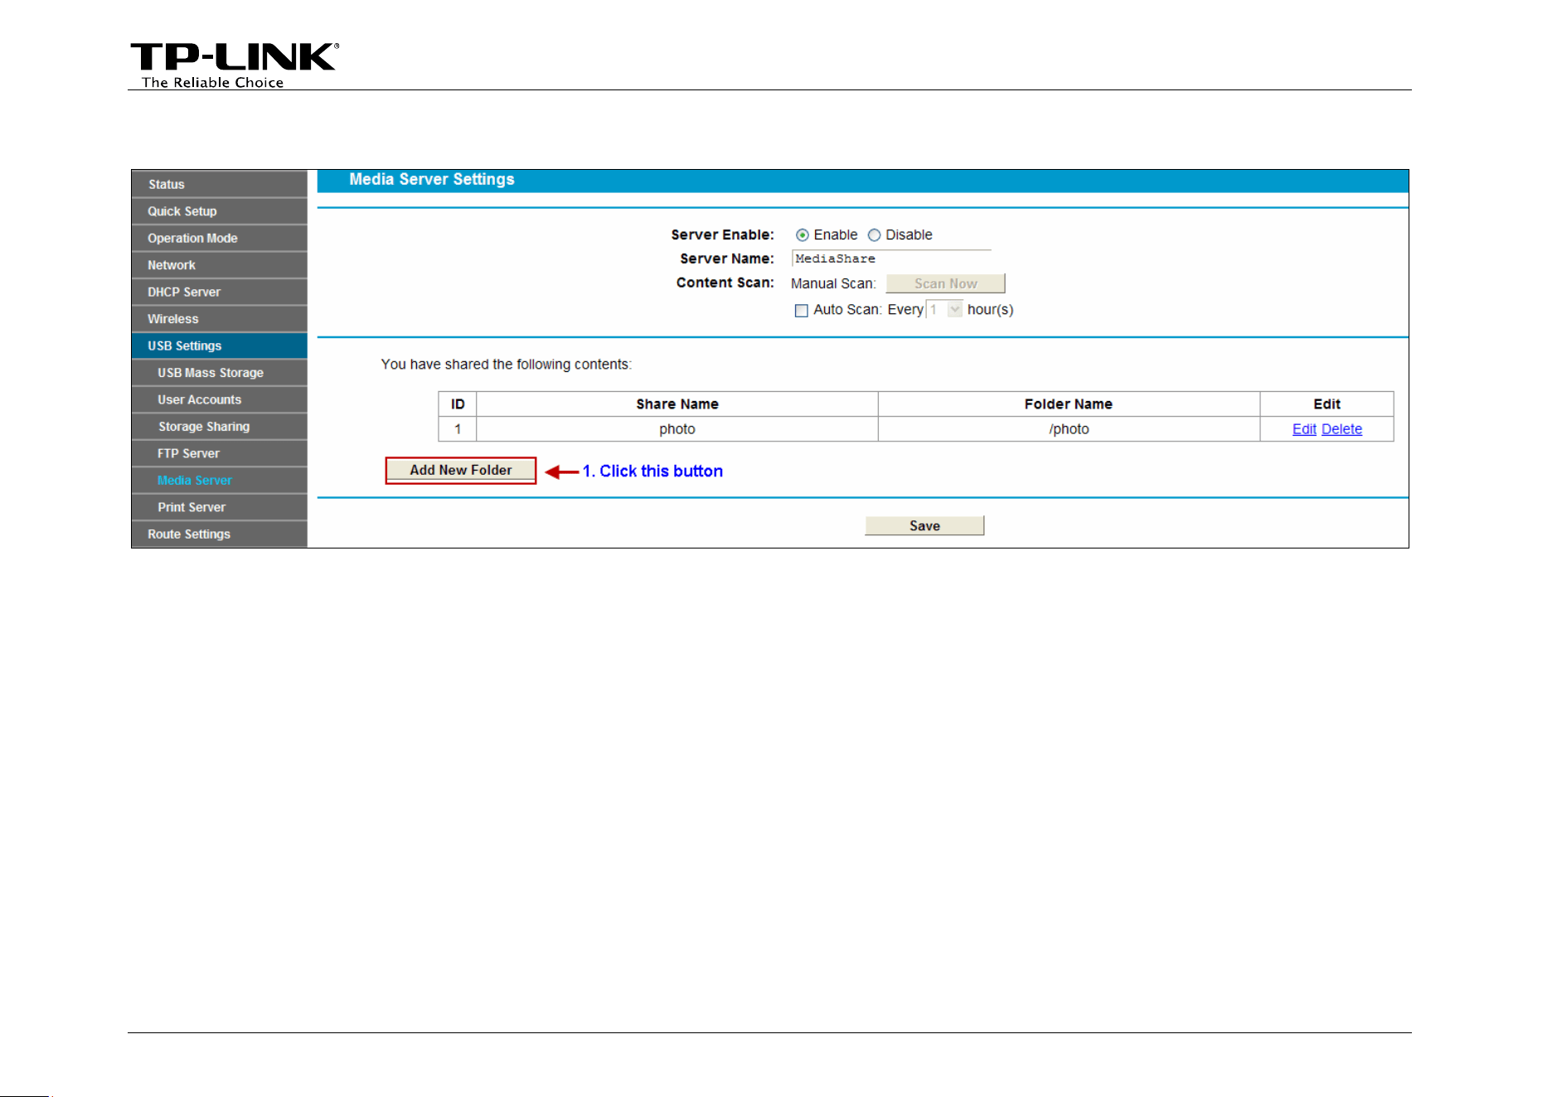1552x1097 pixels.
Task: Open Quick Setup in sidebar
Action: [x=219, y=211]
